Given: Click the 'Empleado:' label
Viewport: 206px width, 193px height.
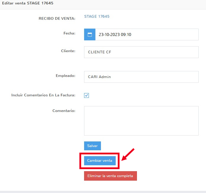Looking at the screenshot, I should (x=66, y=76).
